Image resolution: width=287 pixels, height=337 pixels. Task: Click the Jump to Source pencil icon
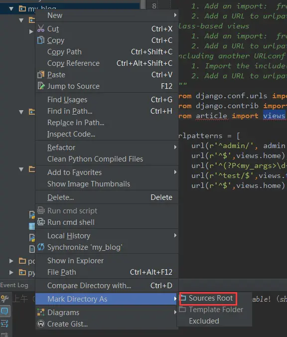pyautogui.click(x=41, y=86)
